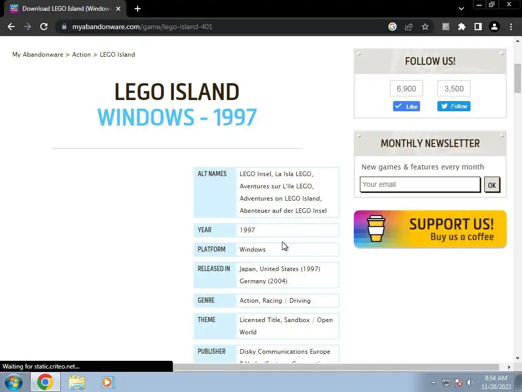
Task: Close the Download LEGO Island tab
Action: tap(118, 9)
